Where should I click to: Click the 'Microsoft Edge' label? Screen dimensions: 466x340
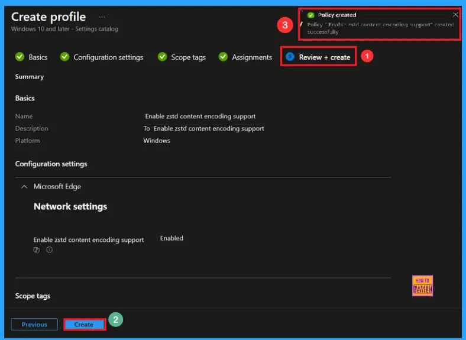tap(57, 187)
